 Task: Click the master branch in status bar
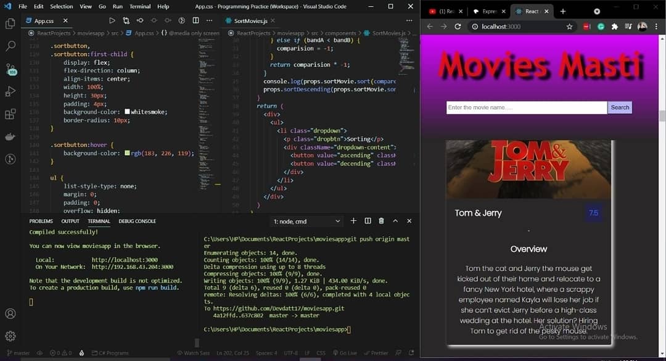tap(18, 353)
